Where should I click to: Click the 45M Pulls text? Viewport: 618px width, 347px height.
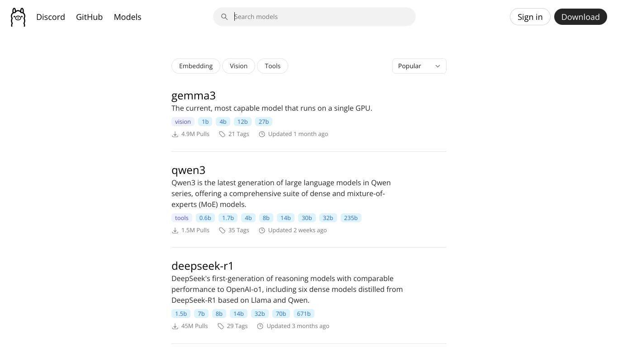(x=195, y=326)
